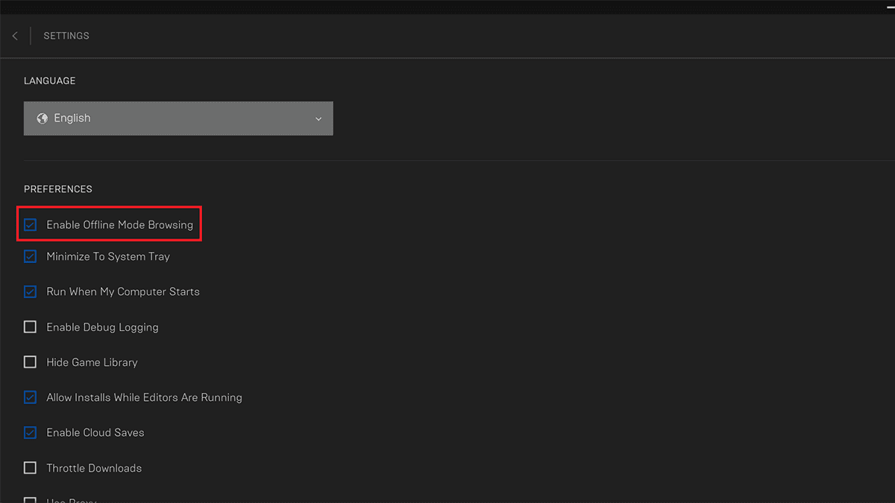Image resolution: width=895 pixels, height=503 pixels.
Task: Click the checked Enable Cloud Saves checkbox icon
Action: pos(30,432)
